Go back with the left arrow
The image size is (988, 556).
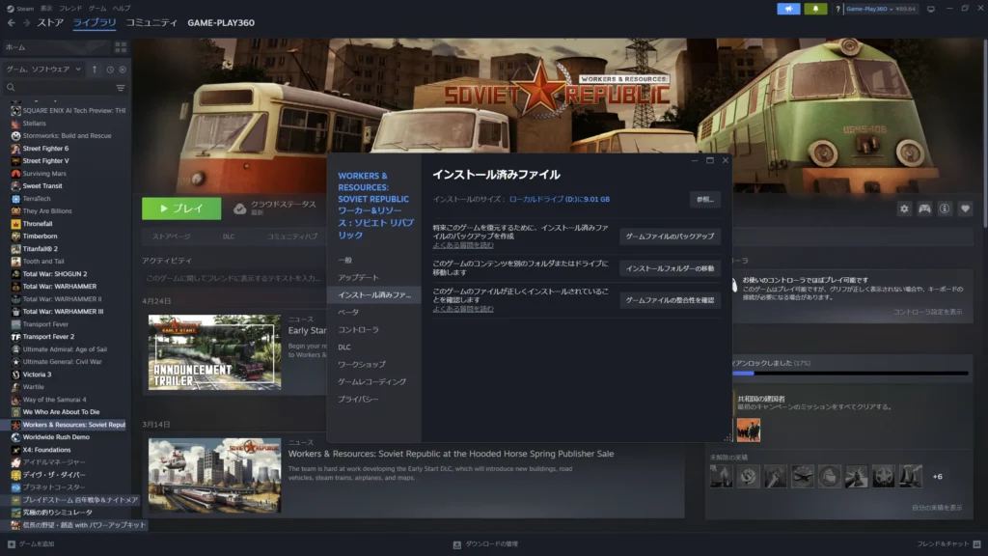(12, 23)
